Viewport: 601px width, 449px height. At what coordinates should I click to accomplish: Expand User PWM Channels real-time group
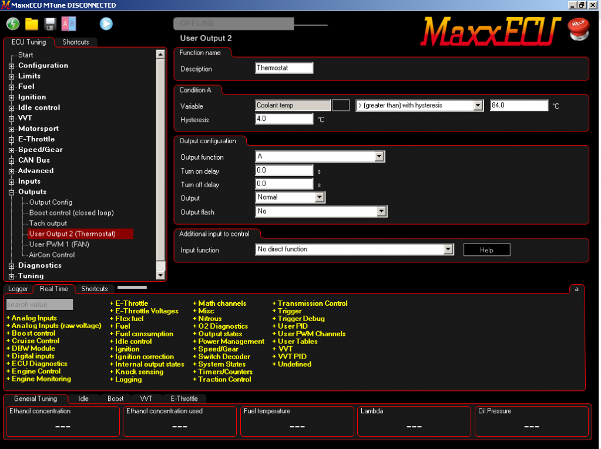(309, 334)
